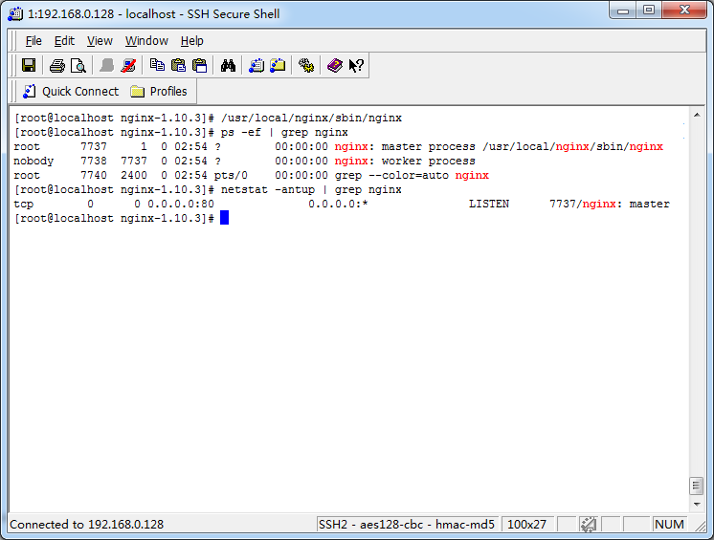The height and width of the screenshot is (540, 714).
Task: Click the scrollbar down arrow
Action: (x=697, y=504)
